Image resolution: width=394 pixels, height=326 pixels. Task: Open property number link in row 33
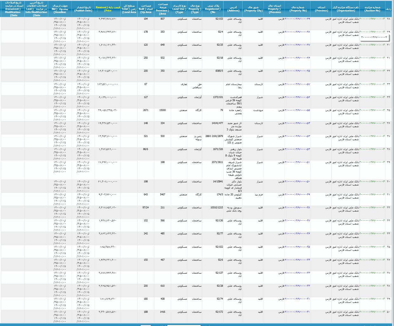297,84
